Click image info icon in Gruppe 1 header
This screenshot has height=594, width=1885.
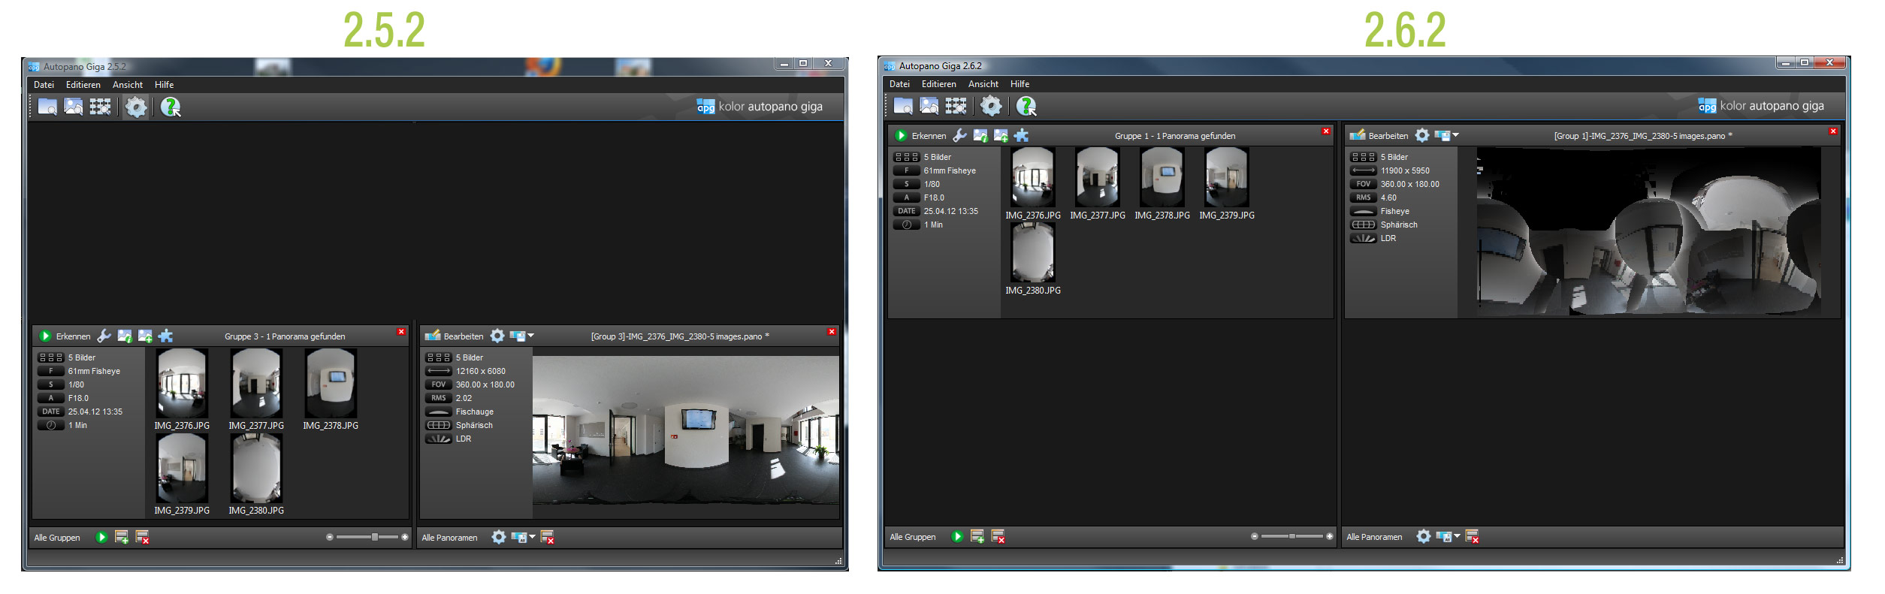coord(980,136)
